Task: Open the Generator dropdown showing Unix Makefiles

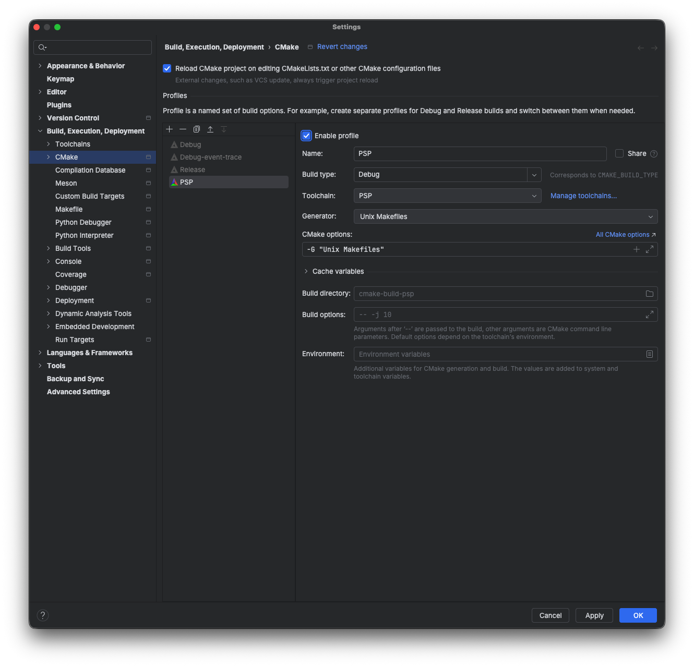Action: point(650,216)
